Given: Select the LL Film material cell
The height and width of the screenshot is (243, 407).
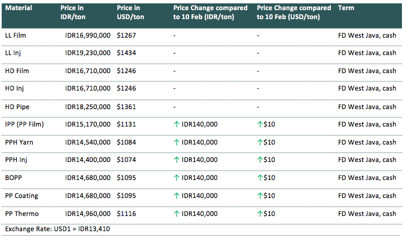Looking at the screenshot, I should (17, 35).
